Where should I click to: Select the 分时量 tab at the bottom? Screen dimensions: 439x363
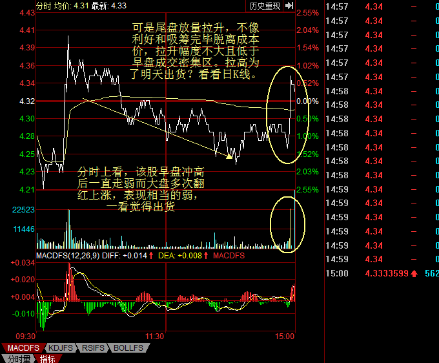(x=18, y=358)
